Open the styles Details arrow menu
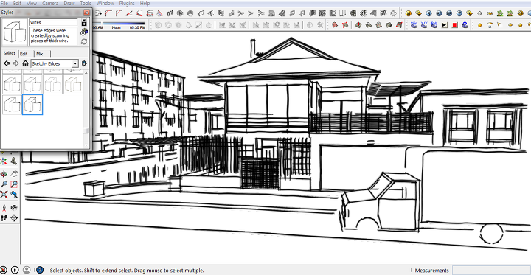The image size is (531, 275). [84, 63]
